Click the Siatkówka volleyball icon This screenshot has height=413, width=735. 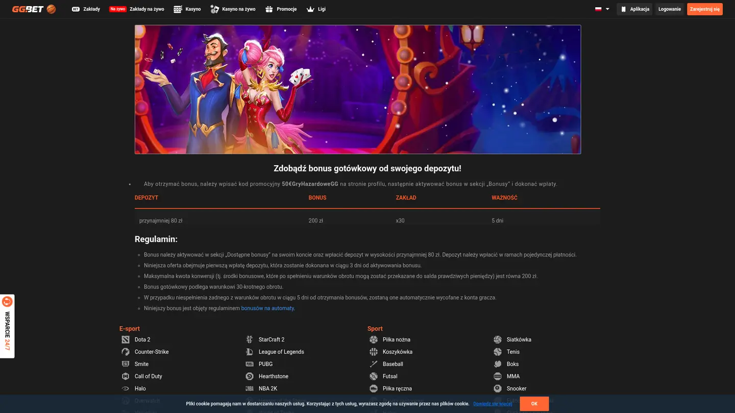[x=498, y=340]
